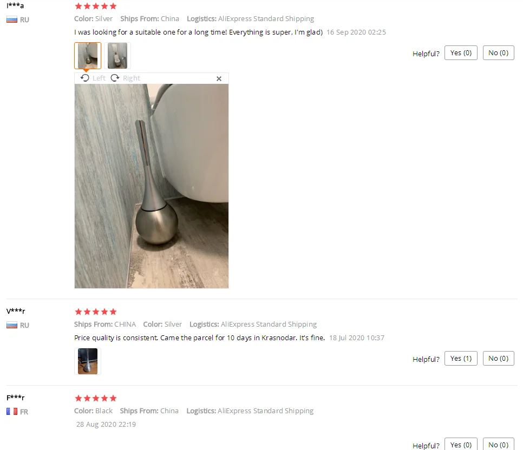Close the enlarged review photo viewer
The image size is (523, 450).
coord(219,78)
